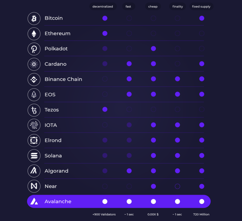The height and width of the screenshot is (221, 242).
Task: Click the finality column header
Action: point(178,7)
